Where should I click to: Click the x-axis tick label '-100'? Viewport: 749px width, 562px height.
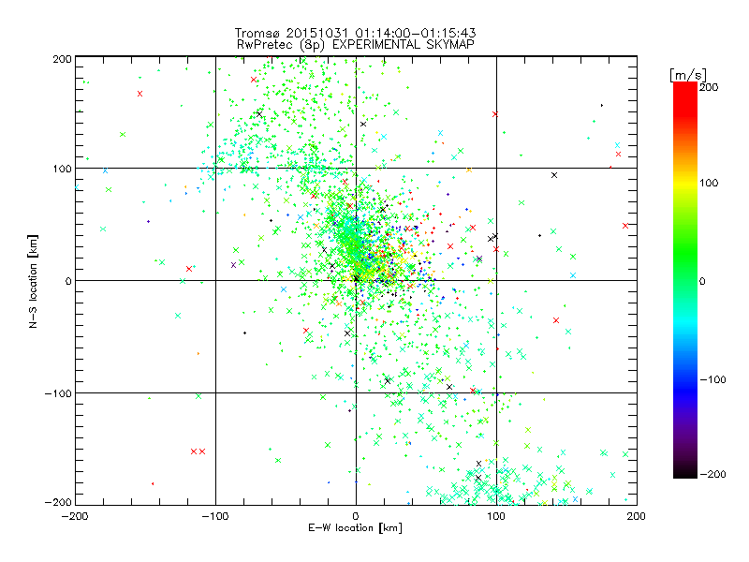tap(215, 516)
